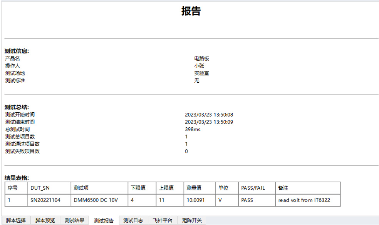The height and width of the screenshot is (225, 379).
Task: Click the 备注 column header
Action: tap(283, 188)
